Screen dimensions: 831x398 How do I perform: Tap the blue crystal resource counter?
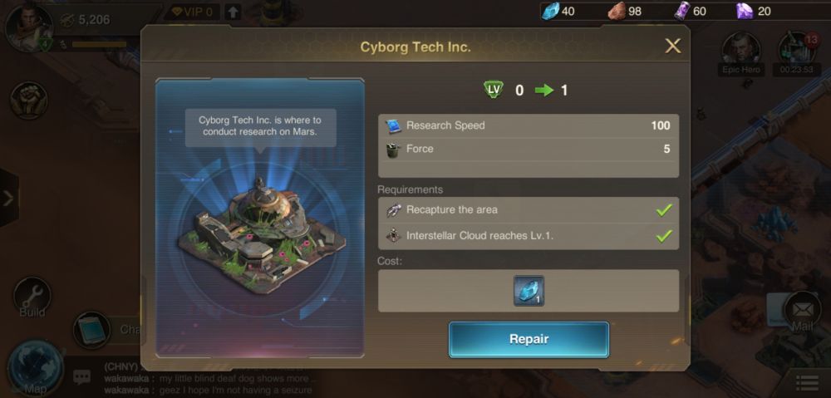pyautogui.click(x=558, y=11)
